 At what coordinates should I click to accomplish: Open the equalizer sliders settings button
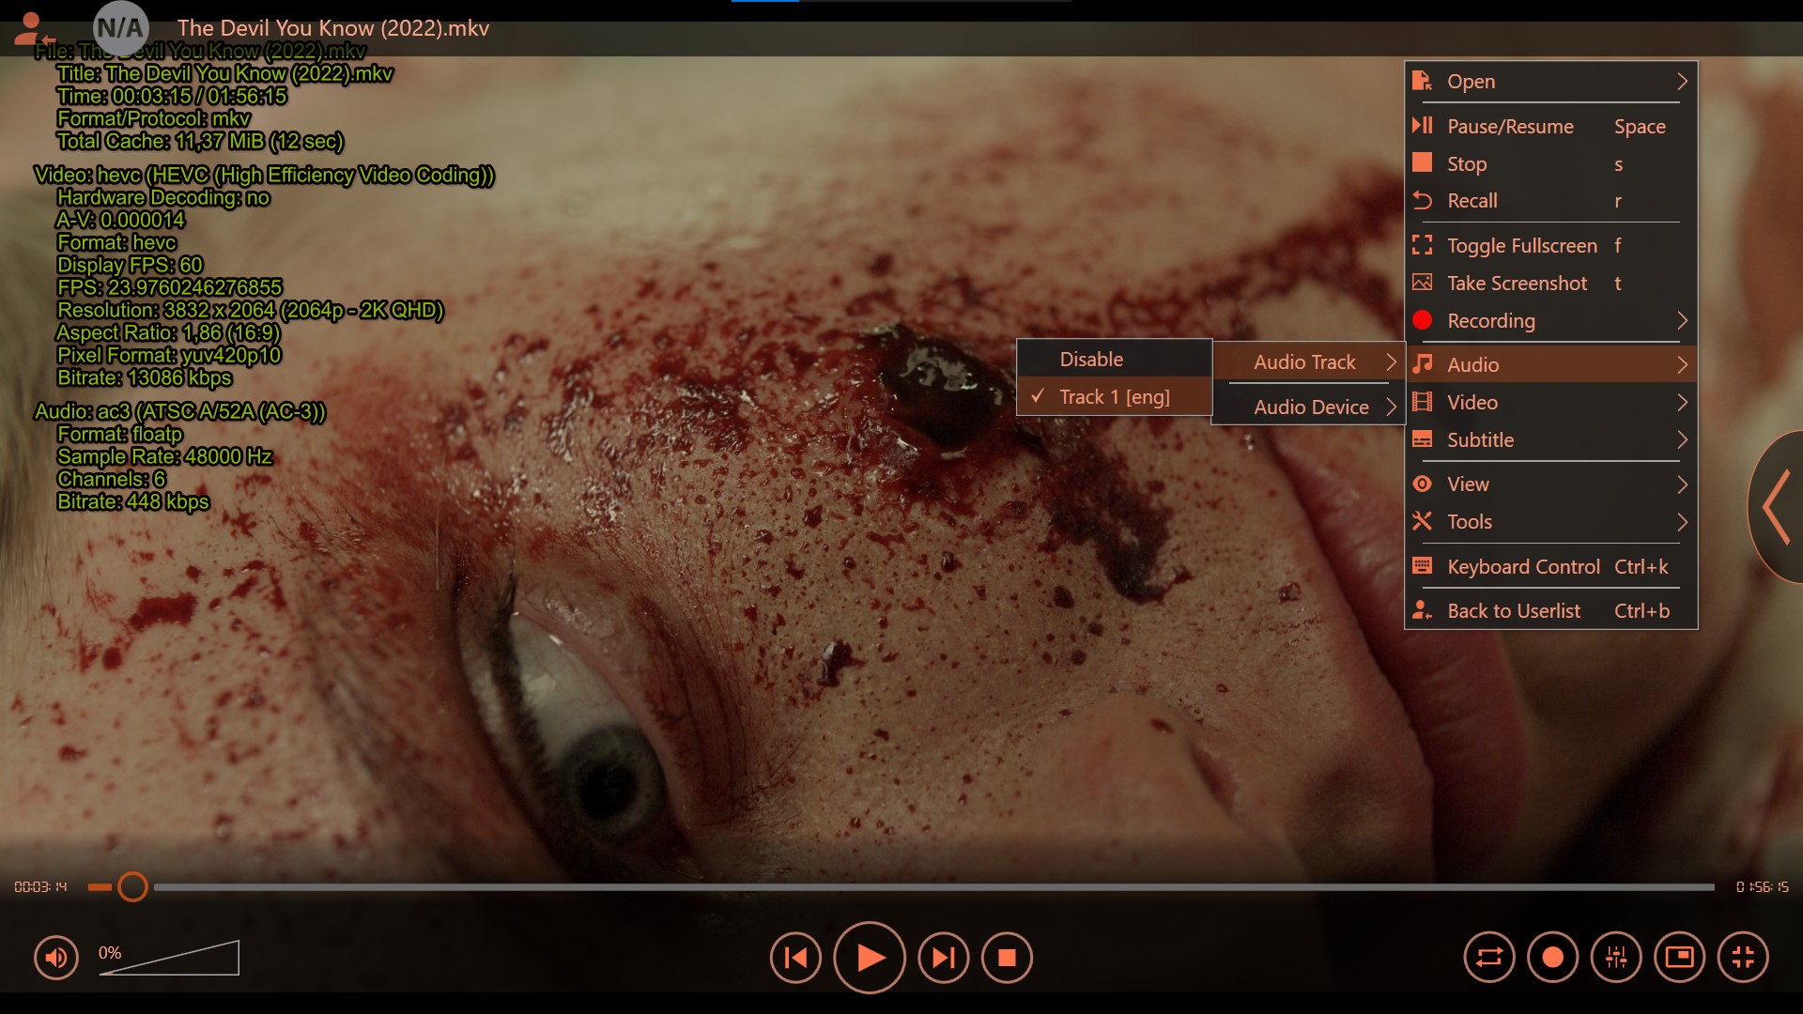click(1616, 957)
